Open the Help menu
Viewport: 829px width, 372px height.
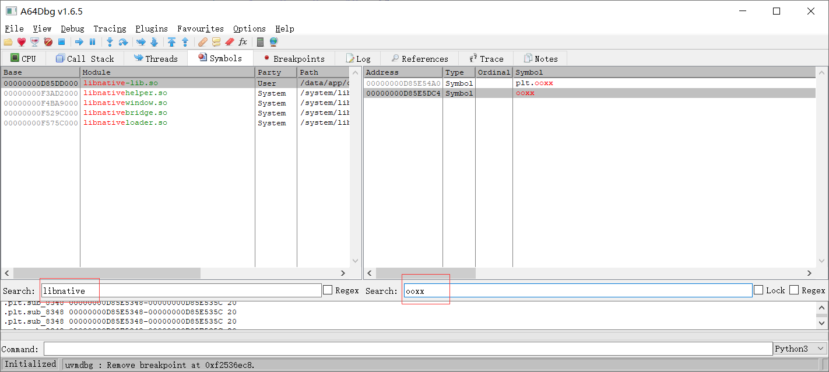(284, 29)
